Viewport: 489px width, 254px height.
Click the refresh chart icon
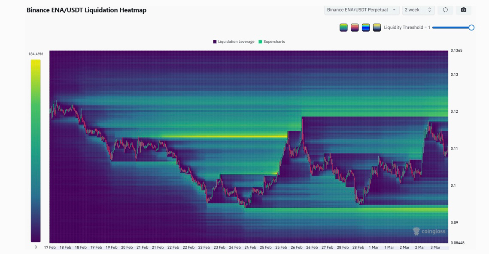click(445, 10)
